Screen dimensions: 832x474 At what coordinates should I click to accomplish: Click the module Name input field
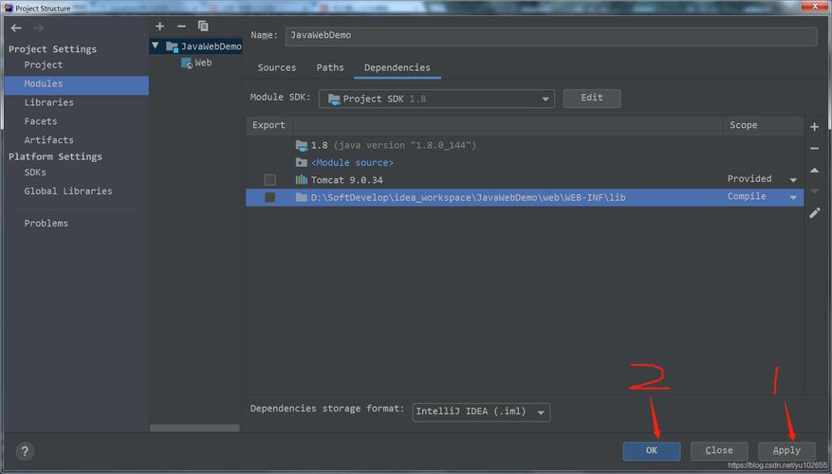coord(551,36)
